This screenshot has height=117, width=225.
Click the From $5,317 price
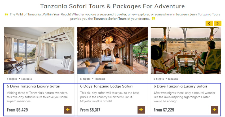[x=91, y=110]
